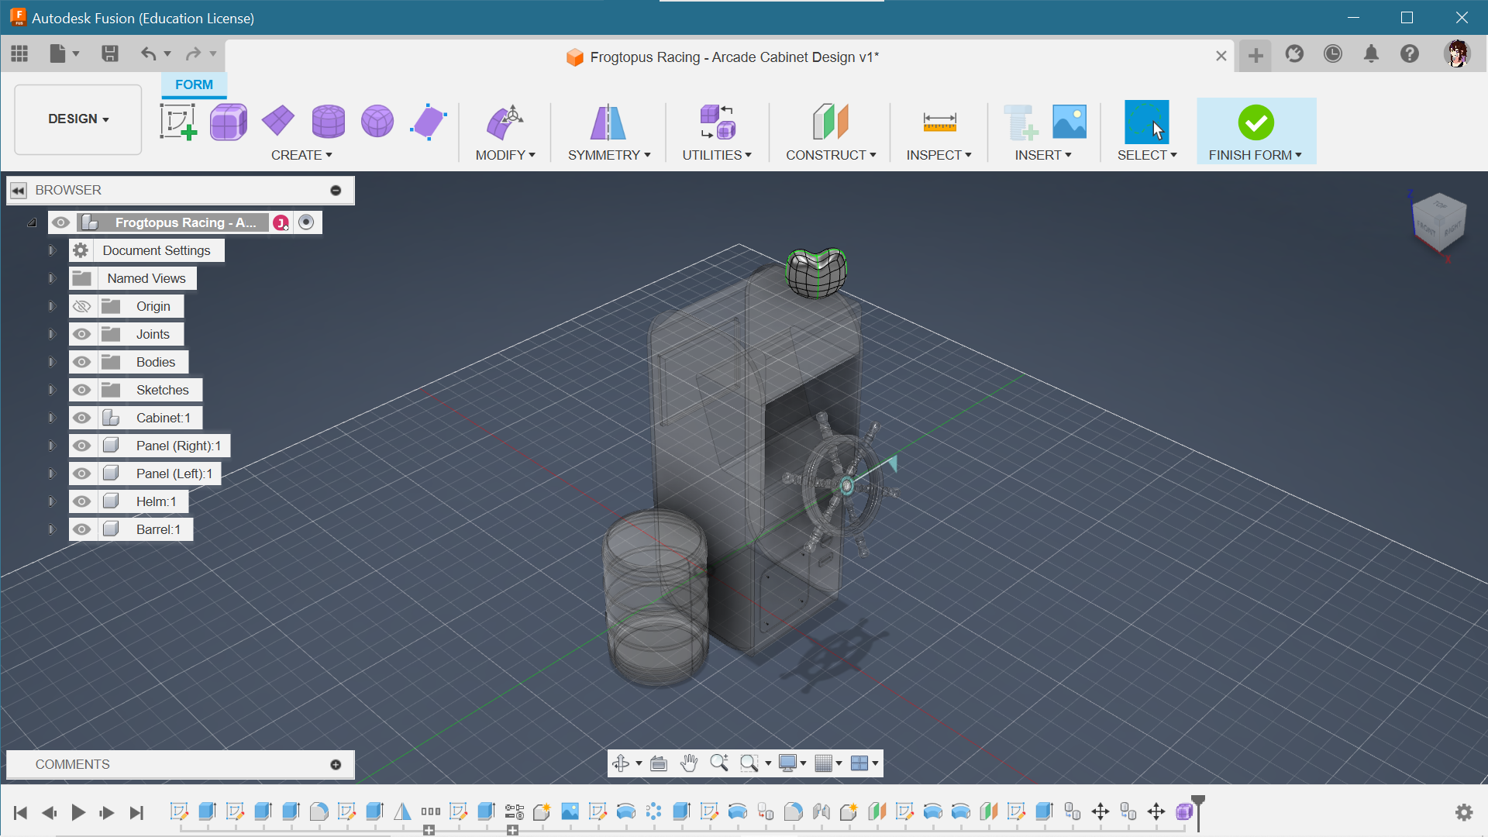Click the Zoom magnifier tool
Image resolution: width=1488 pixels, height=837 pixels.
point(719,763)
